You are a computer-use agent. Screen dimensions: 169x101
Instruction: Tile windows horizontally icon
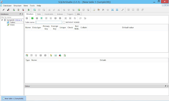point(133,10)
